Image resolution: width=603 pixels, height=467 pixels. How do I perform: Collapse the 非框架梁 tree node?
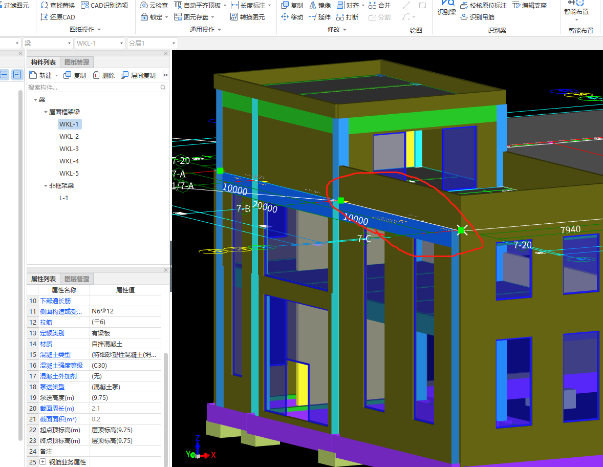(x=46, y=186)
